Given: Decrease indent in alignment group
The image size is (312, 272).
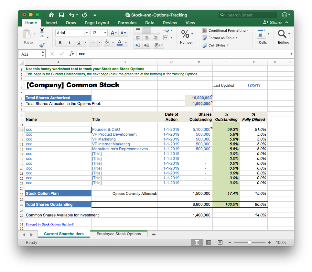Looking at the screenshot, I should (138, 45).
